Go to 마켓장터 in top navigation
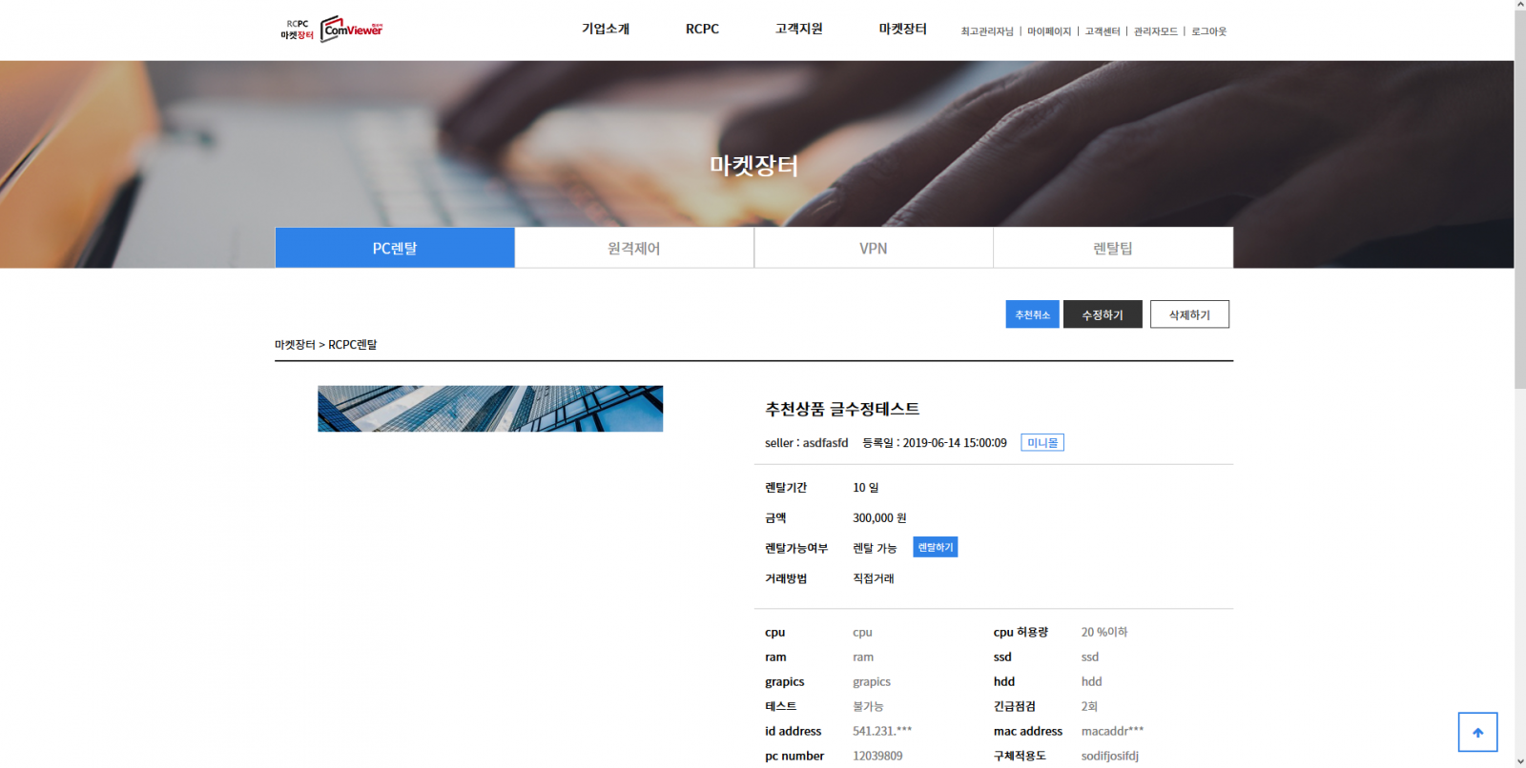The image size is (1526, 768). pyautogui.click(x=902, y=30)
